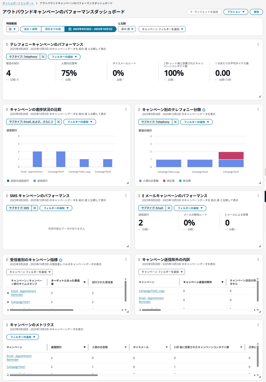Expand the Email - Appointment Reminder row

tap(8, 293)
